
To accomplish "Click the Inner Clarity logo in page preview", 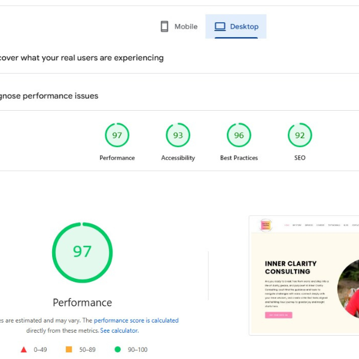I will (x=266, y=226).
